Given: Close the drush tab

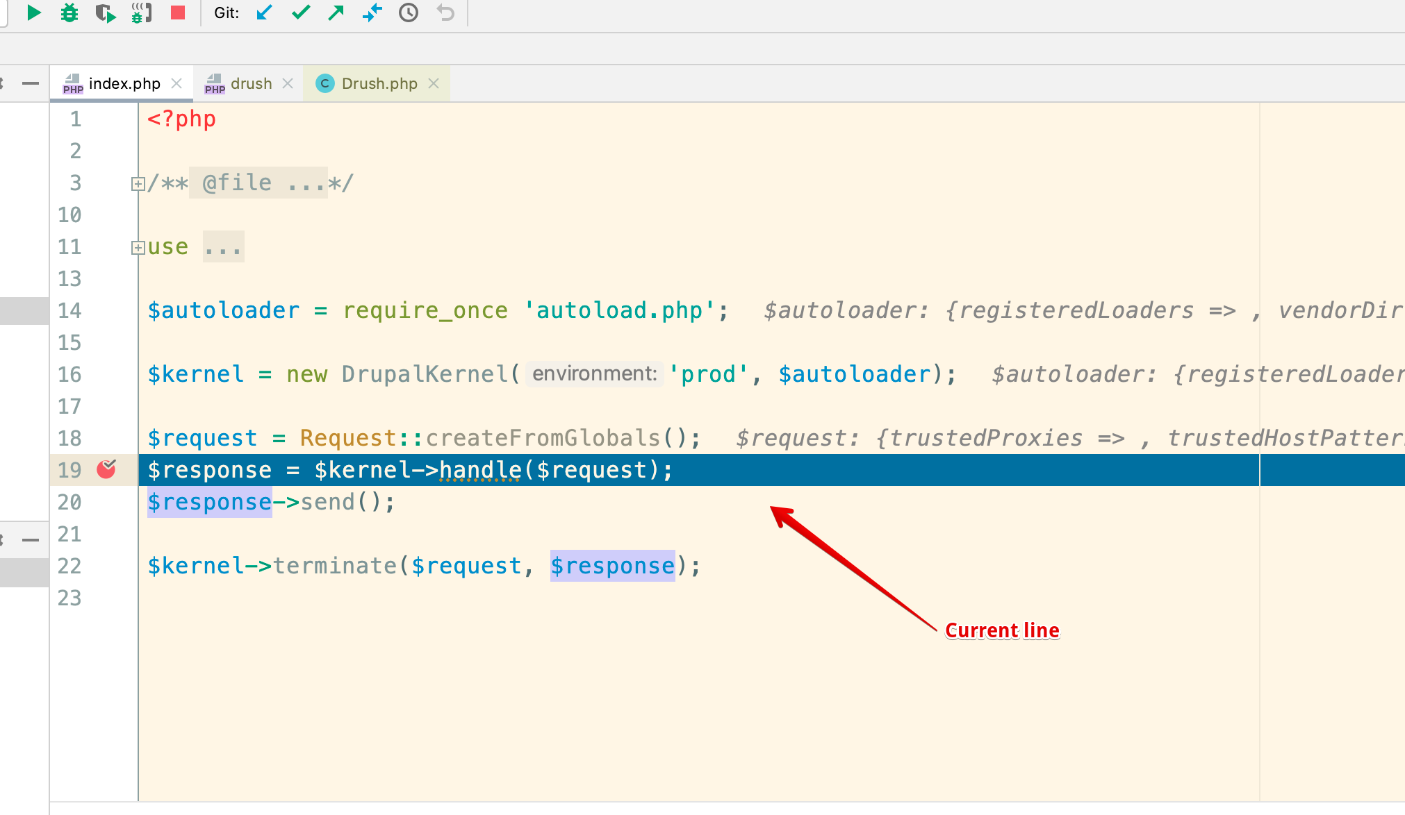Looking at the screenshot, I should pos(288,83).
